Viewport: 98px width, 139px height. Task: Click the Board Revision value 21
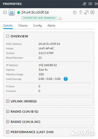coord(40,58)
